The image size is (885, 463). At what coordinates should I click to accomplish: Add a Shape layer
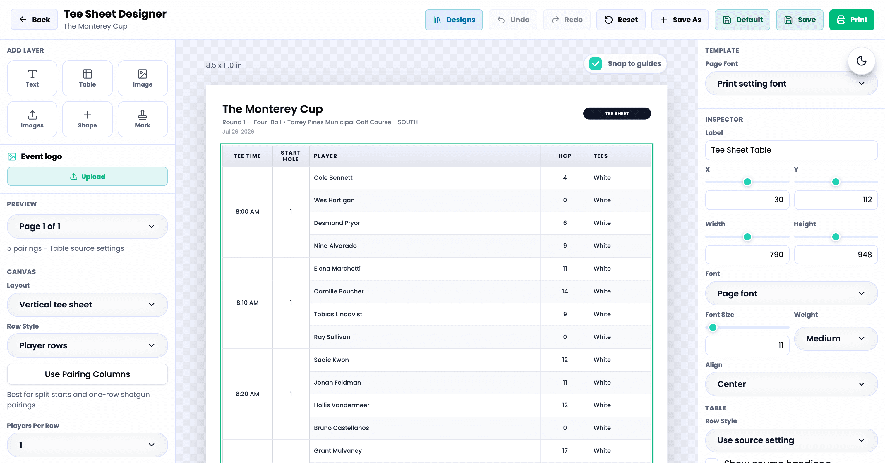click(x=87, y=119)
